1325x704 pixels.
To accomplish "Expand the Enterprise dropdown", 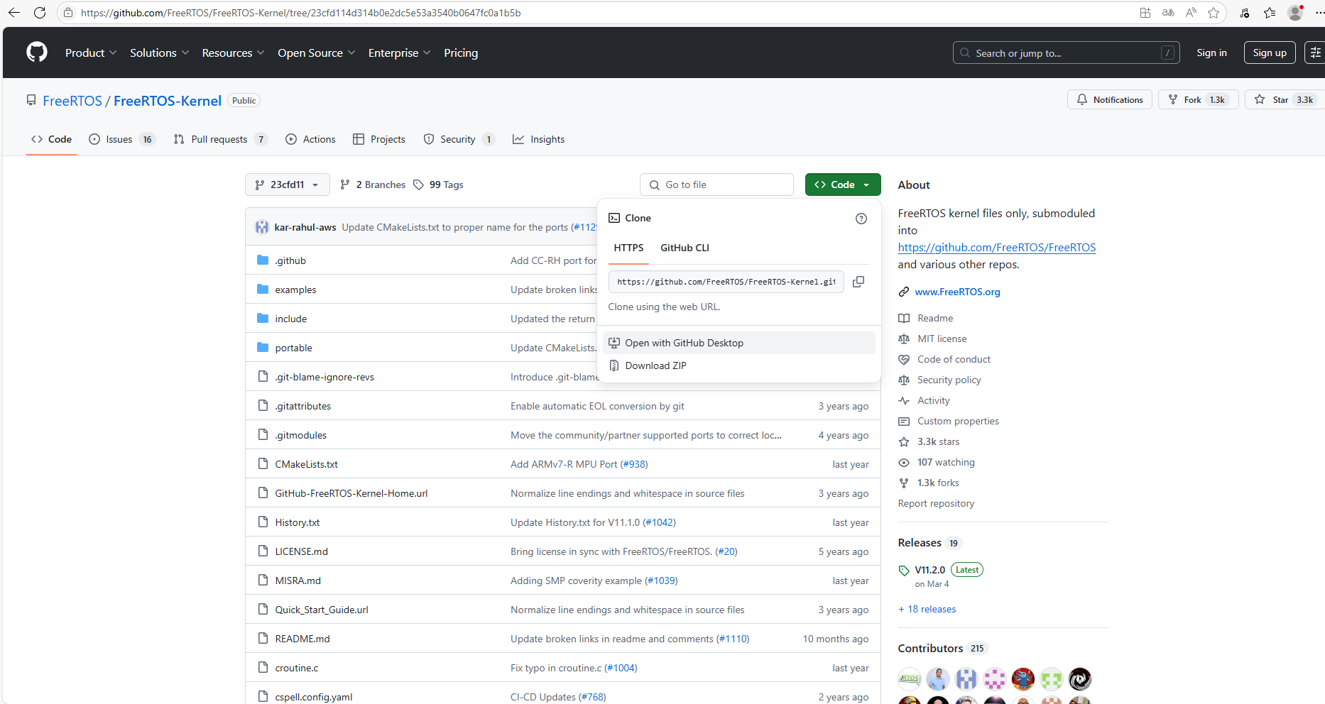I will coord(399,53).
